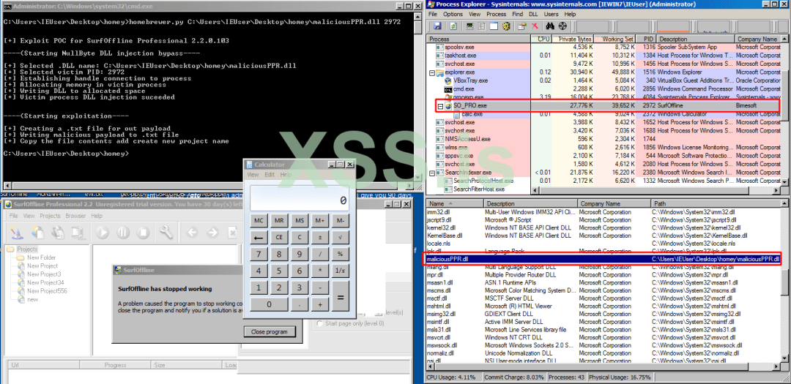The width and height of the screenshot is (791, 384).
Task: Click the New Project wizard icon in SurfOffline
Action: 17,233
